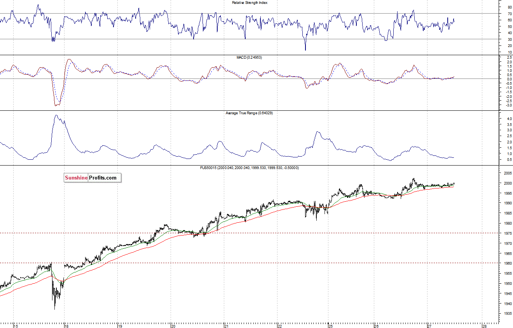Screen dimensions: 513x328
Task: Select the 1980 price axis label
Action: [x=508, y=223]
